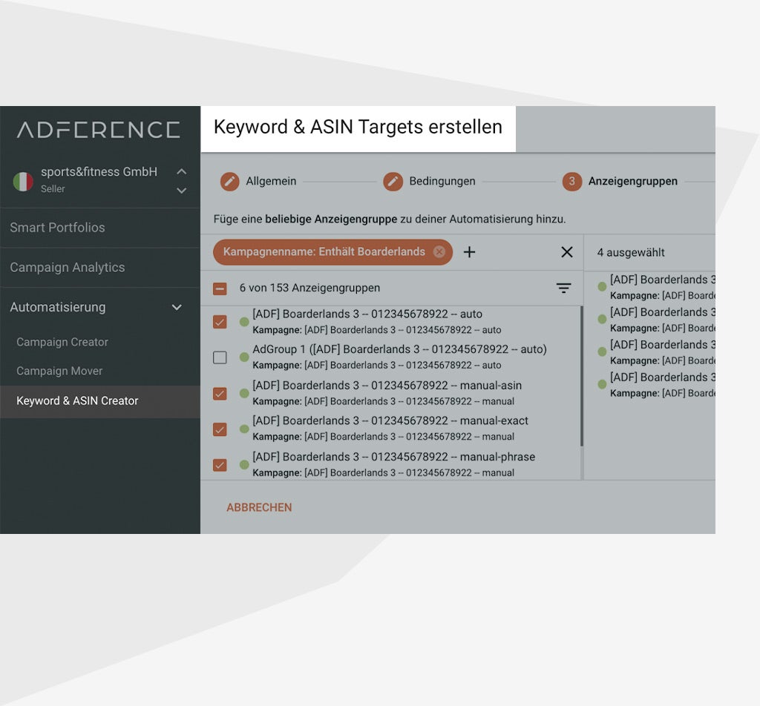Click the Allgemein step pencil icon
760x706 pixels.
(230, 182)
